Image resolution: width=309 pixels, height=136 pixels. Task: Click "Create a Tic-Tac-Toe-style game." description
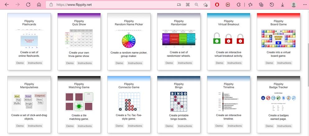[129, 117]
